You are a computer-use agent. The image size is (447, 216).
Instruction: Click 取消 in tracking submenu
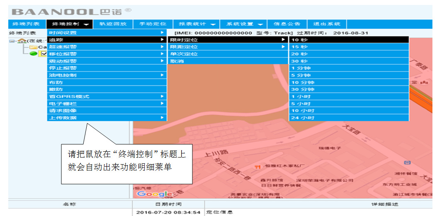(x=228, y=61)
